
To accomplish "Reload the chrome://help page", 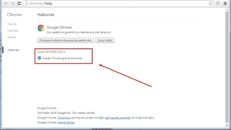I will pyautogui.click(x=19, y=3).
